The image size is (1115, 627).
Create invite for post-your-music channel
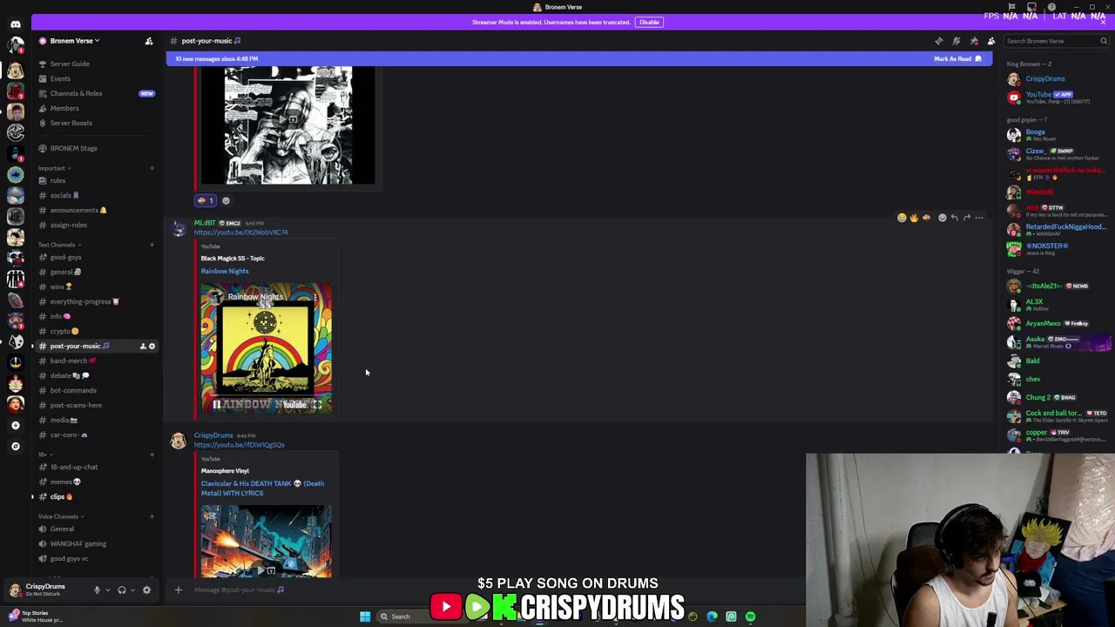[143, 346]
